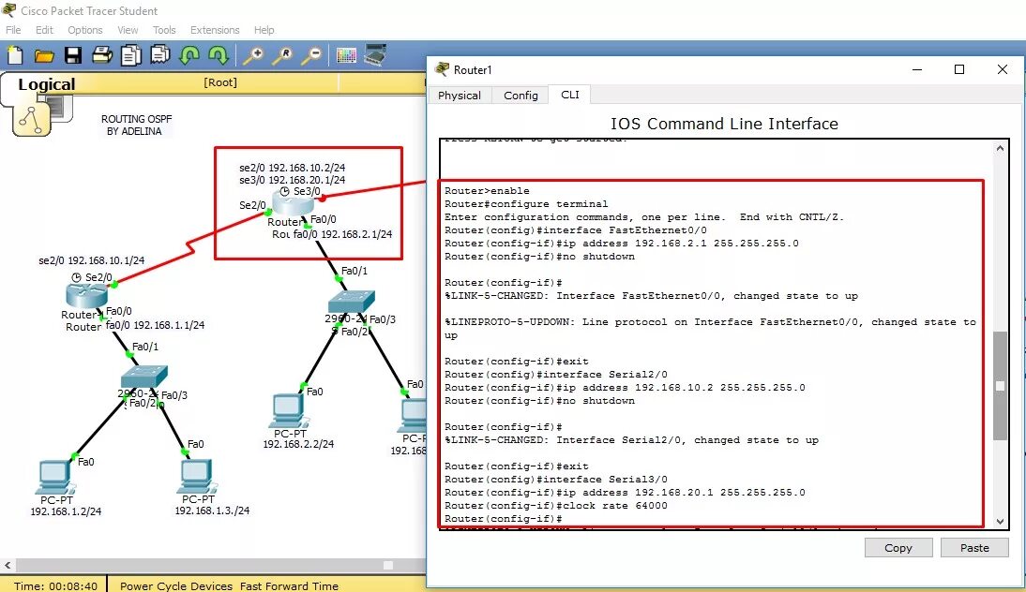Select the middle 2960 switch below Router1
Image resolution: width=1026 pixels, height=592 pixels.
click(352, 302)
